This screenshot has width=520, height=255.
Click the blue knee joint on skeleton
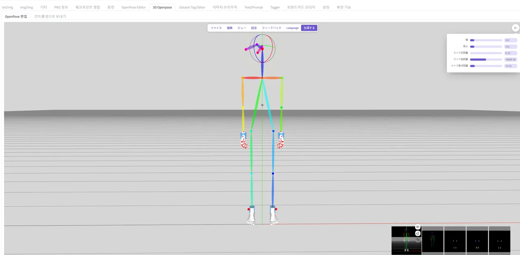[x=273, y=174]
